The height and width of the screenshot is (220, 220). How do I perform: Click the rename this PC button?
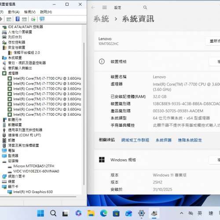click(213, 41)
